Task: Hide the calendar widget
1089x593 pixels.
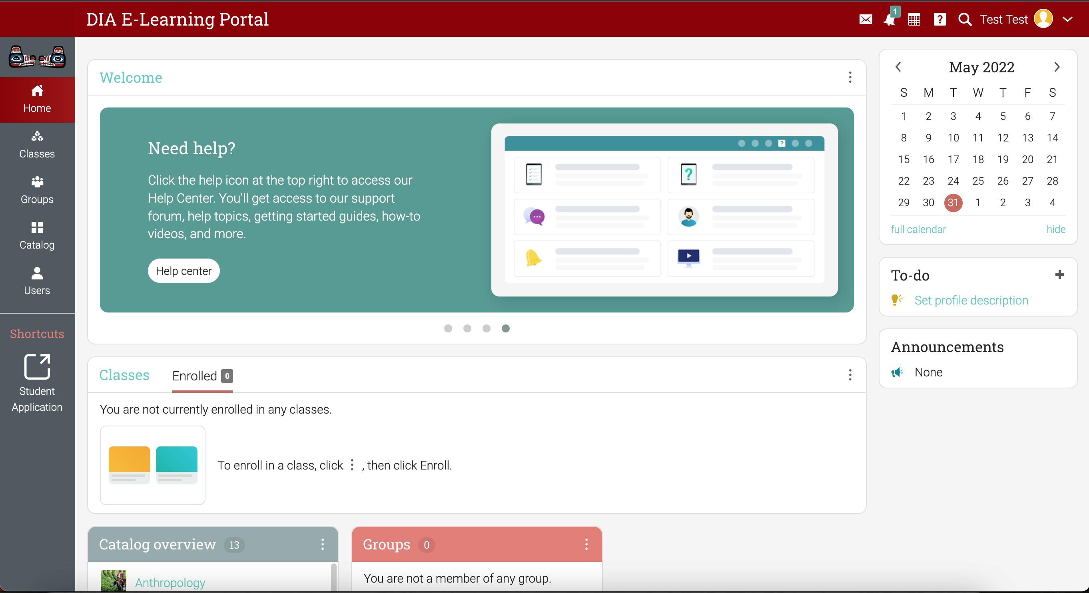Action: click(1055, 229)
